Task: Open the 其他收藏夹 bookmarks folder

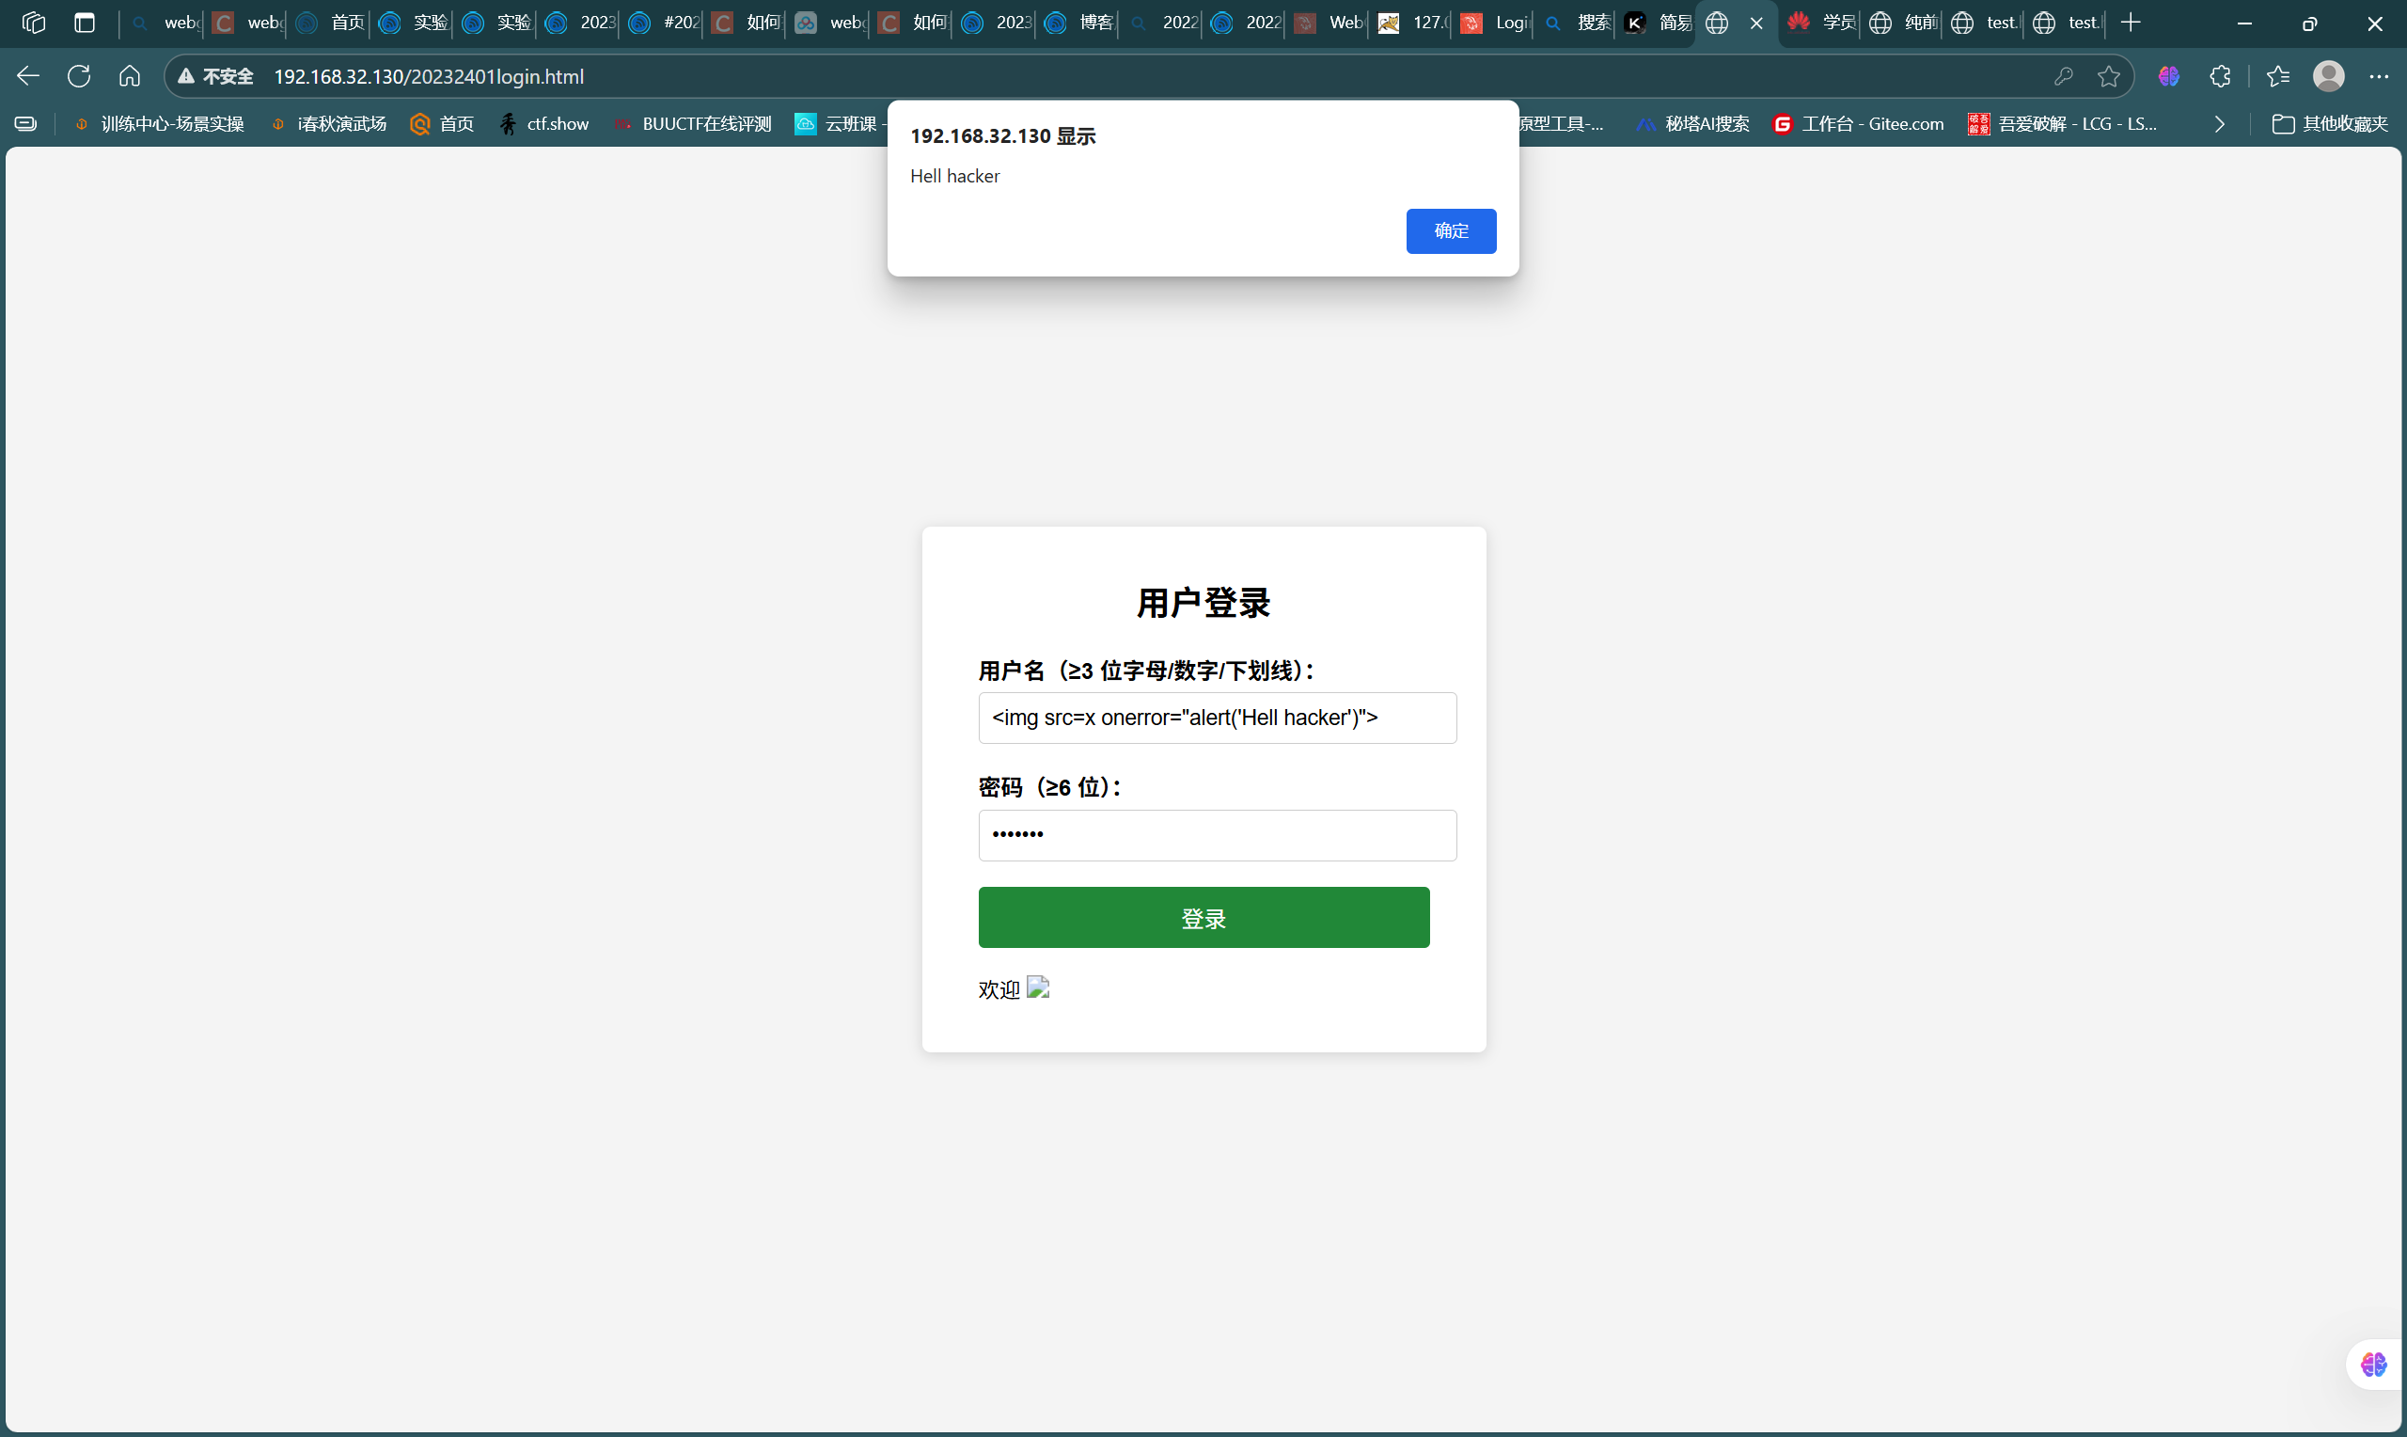Action: 2330,124
